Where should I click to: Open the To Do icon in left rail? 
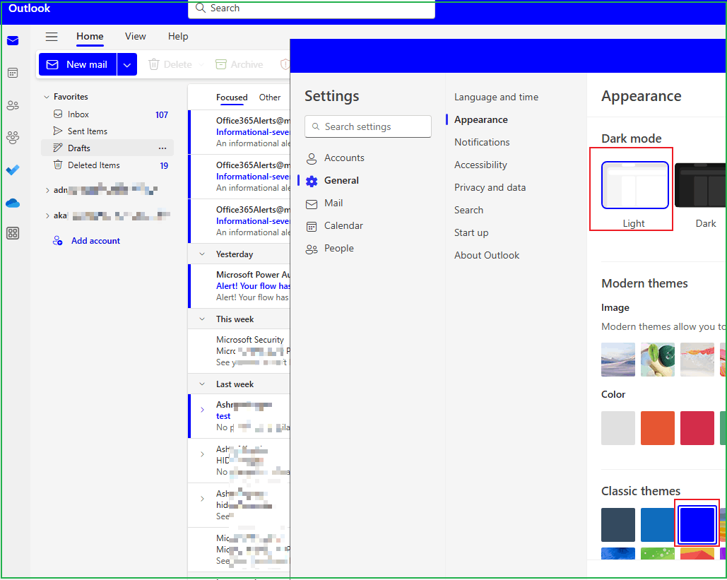[13, 170]
